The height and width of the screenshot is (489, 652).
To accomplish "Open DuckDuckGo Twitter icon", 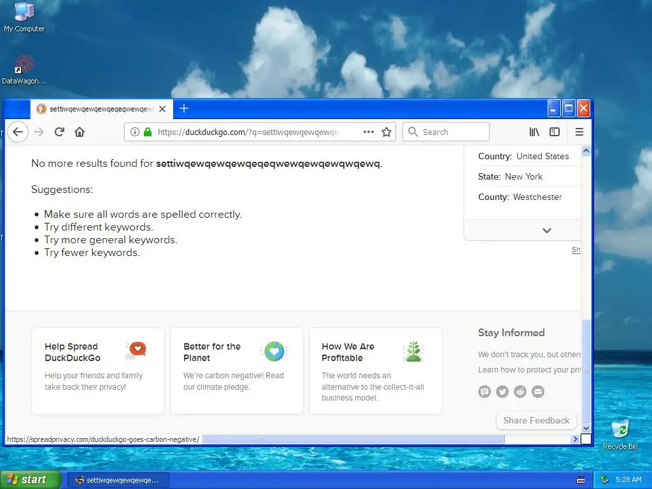I will click(502, 392).
